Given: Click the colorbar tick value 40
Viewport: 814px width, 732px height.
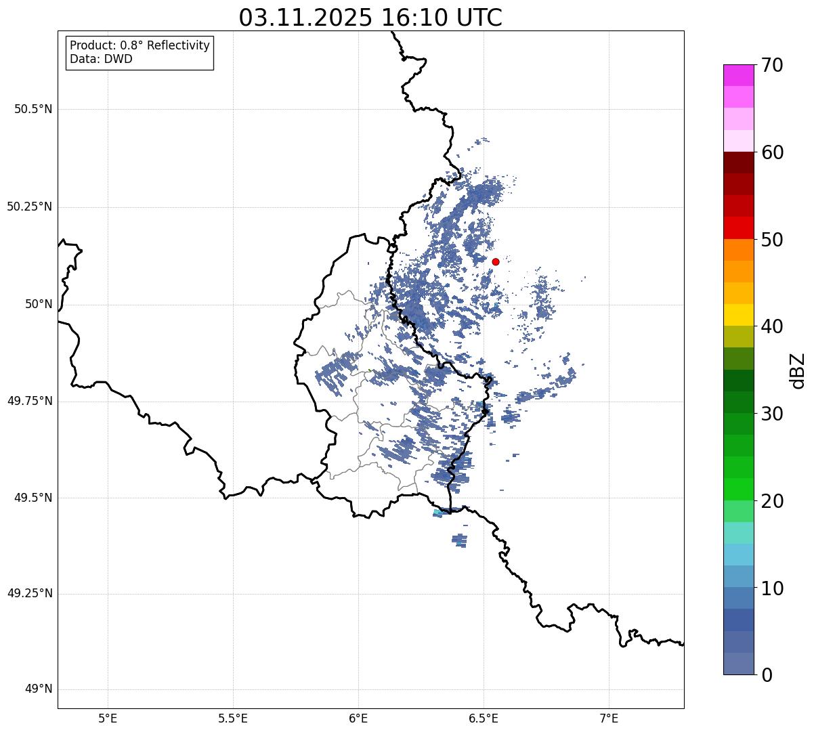Looking at the screenshot, I should 772,326.
